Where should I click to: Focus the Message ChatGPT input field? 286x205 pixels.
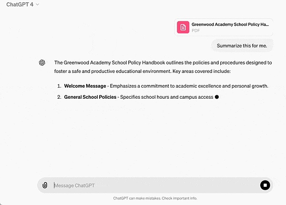pyautogui.click(x=153, y=185)
